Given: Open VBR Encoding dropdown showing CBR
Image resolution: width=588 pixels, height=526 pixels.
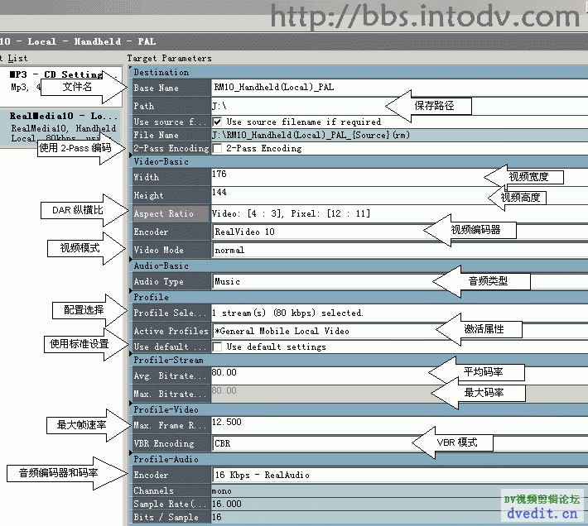Looking at the screenshot, I should [x=399, y=443].
